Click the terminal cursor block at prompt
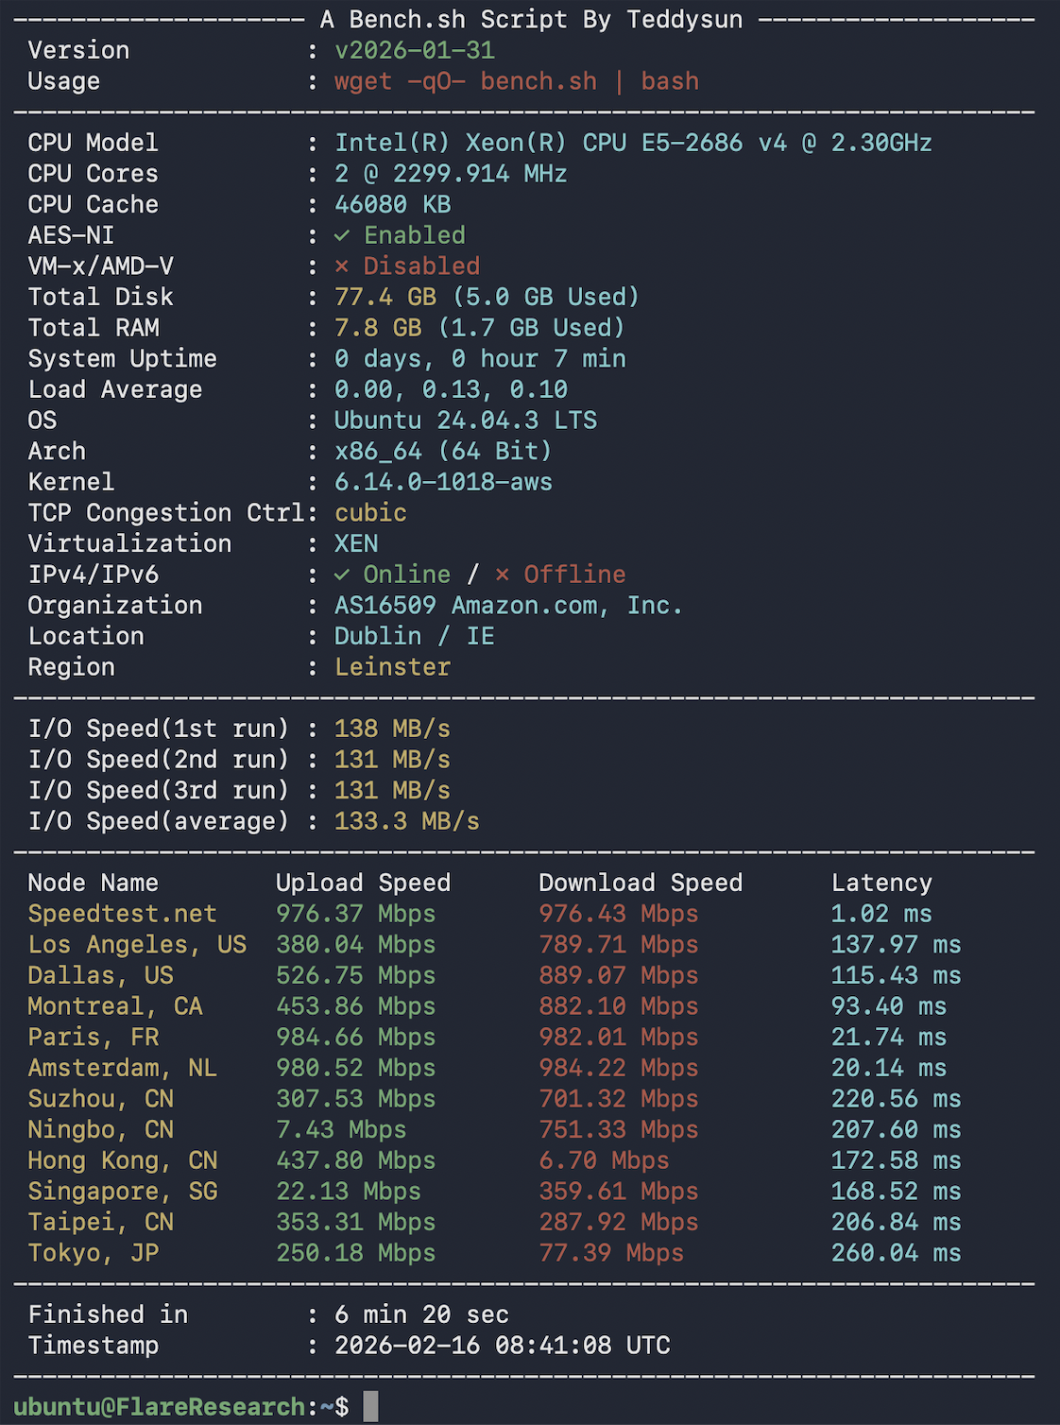This screenshot has height=1425, width=1060. (x=370, y=1406)
